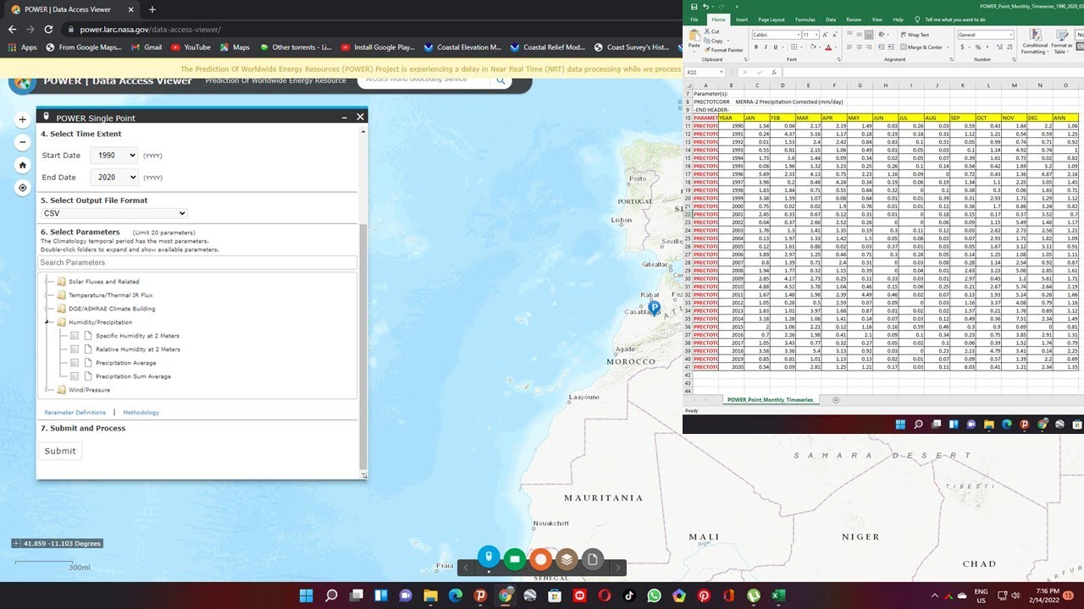Image resolution: width=1084 pixels, height=609 pixels.
Task: Click Excel Paste clipboard icon
Action: (694, 36)
